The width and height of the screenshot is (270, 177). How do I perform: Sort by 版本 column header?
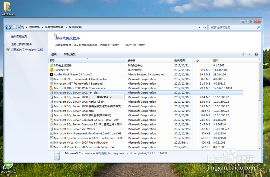click(x=227, y=60)
